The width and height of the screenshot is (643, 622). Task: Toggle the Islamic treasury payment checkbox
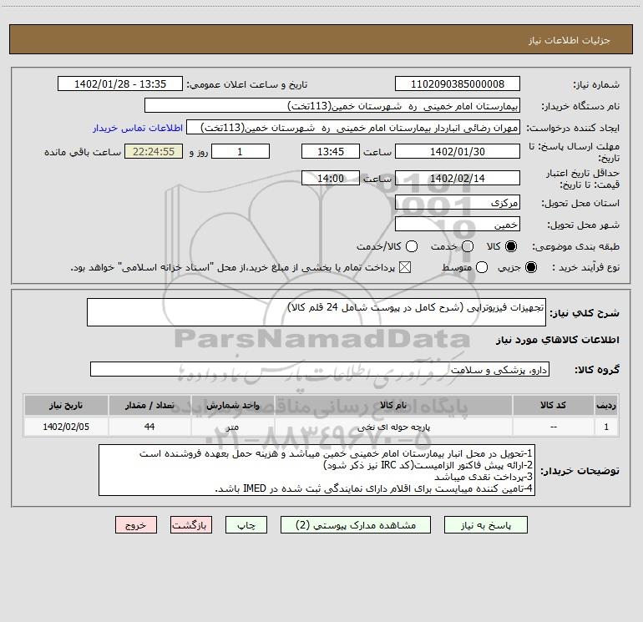click(x=405, y=267)
